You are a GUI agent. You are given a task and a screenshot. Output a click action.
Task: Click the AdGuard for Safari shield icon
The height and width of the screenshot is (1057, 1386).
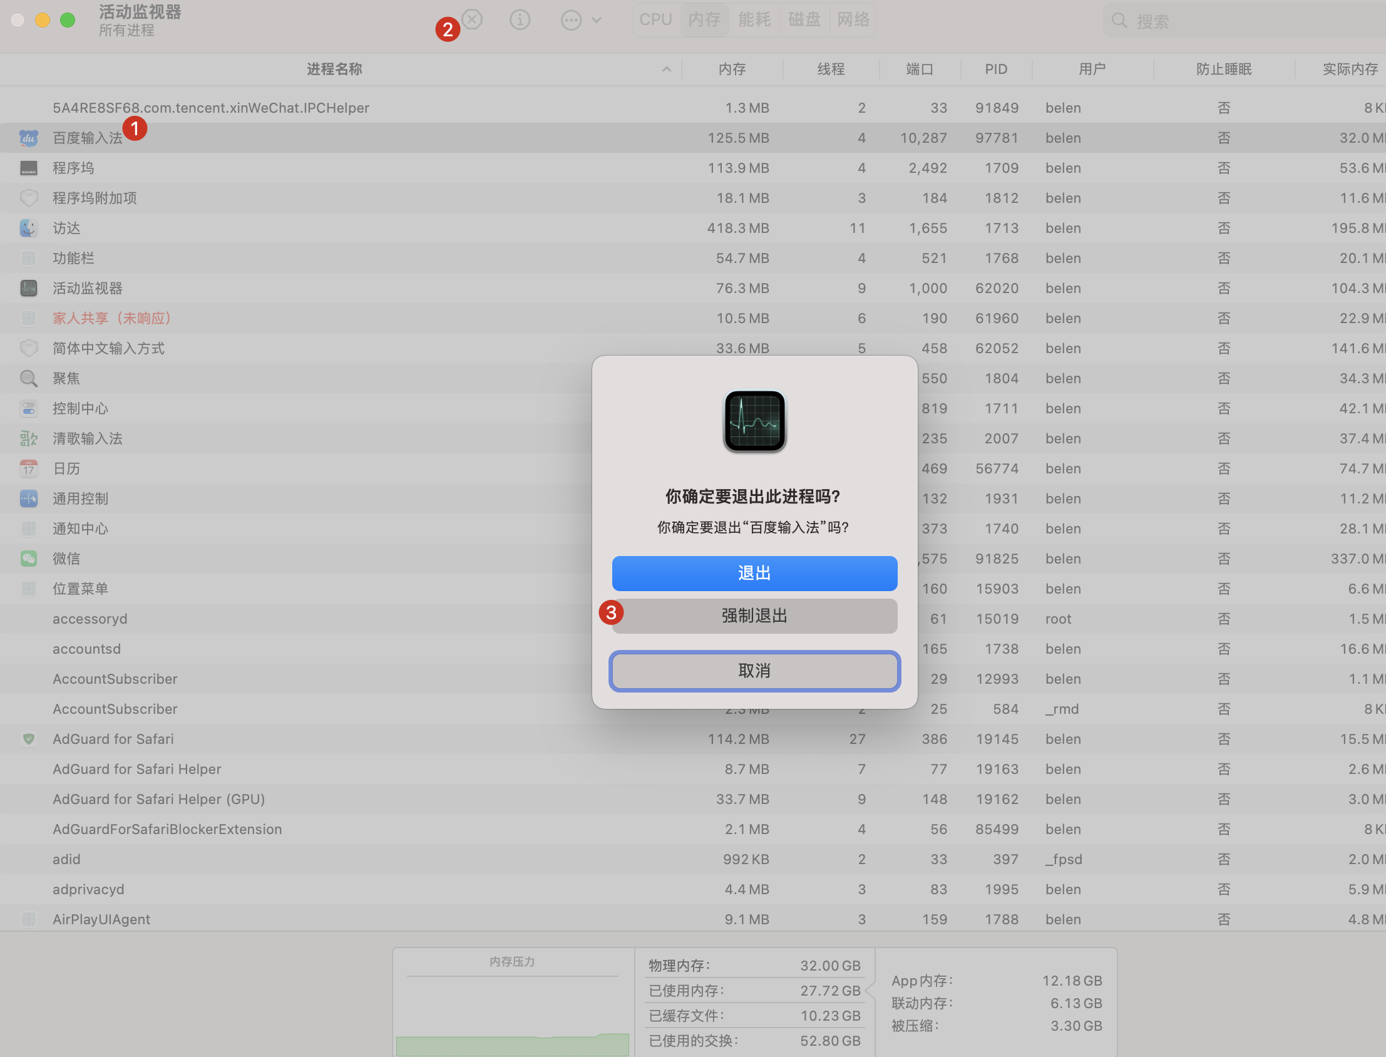pos(28,740)
